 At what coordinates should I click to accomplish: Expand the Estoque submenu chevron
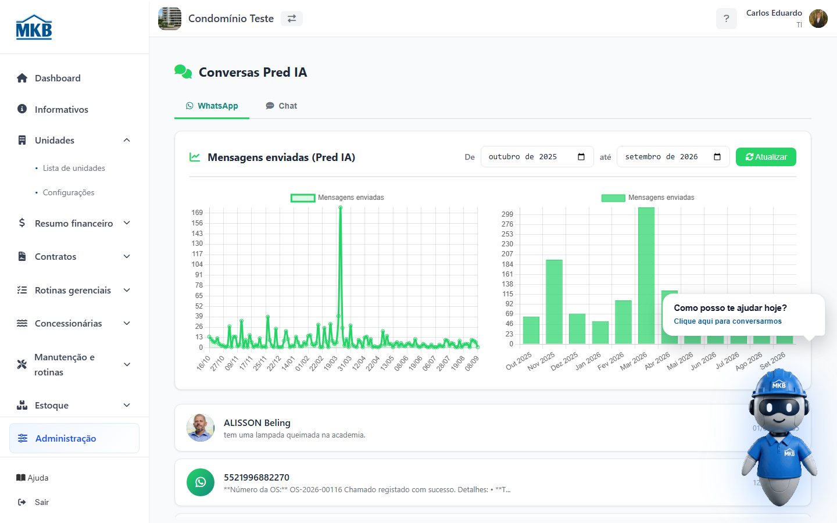pos(127,405)
